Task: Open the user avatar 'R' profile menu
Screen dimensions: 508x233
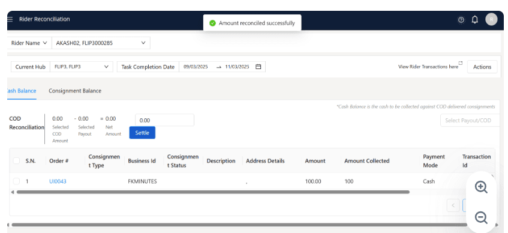Action: (x=491, y=19)
